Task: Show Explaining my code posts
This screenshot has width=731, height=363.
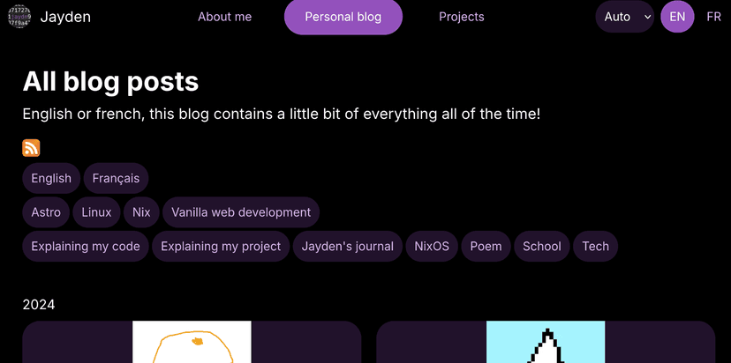Action: tap(86, 247)
